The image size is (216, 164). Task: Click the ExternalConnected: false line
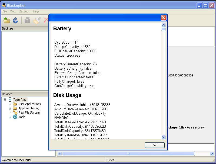click(74, 77)
